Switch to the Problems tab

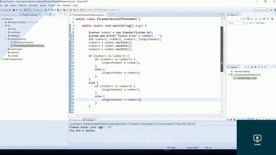click(x=76, y=120)
